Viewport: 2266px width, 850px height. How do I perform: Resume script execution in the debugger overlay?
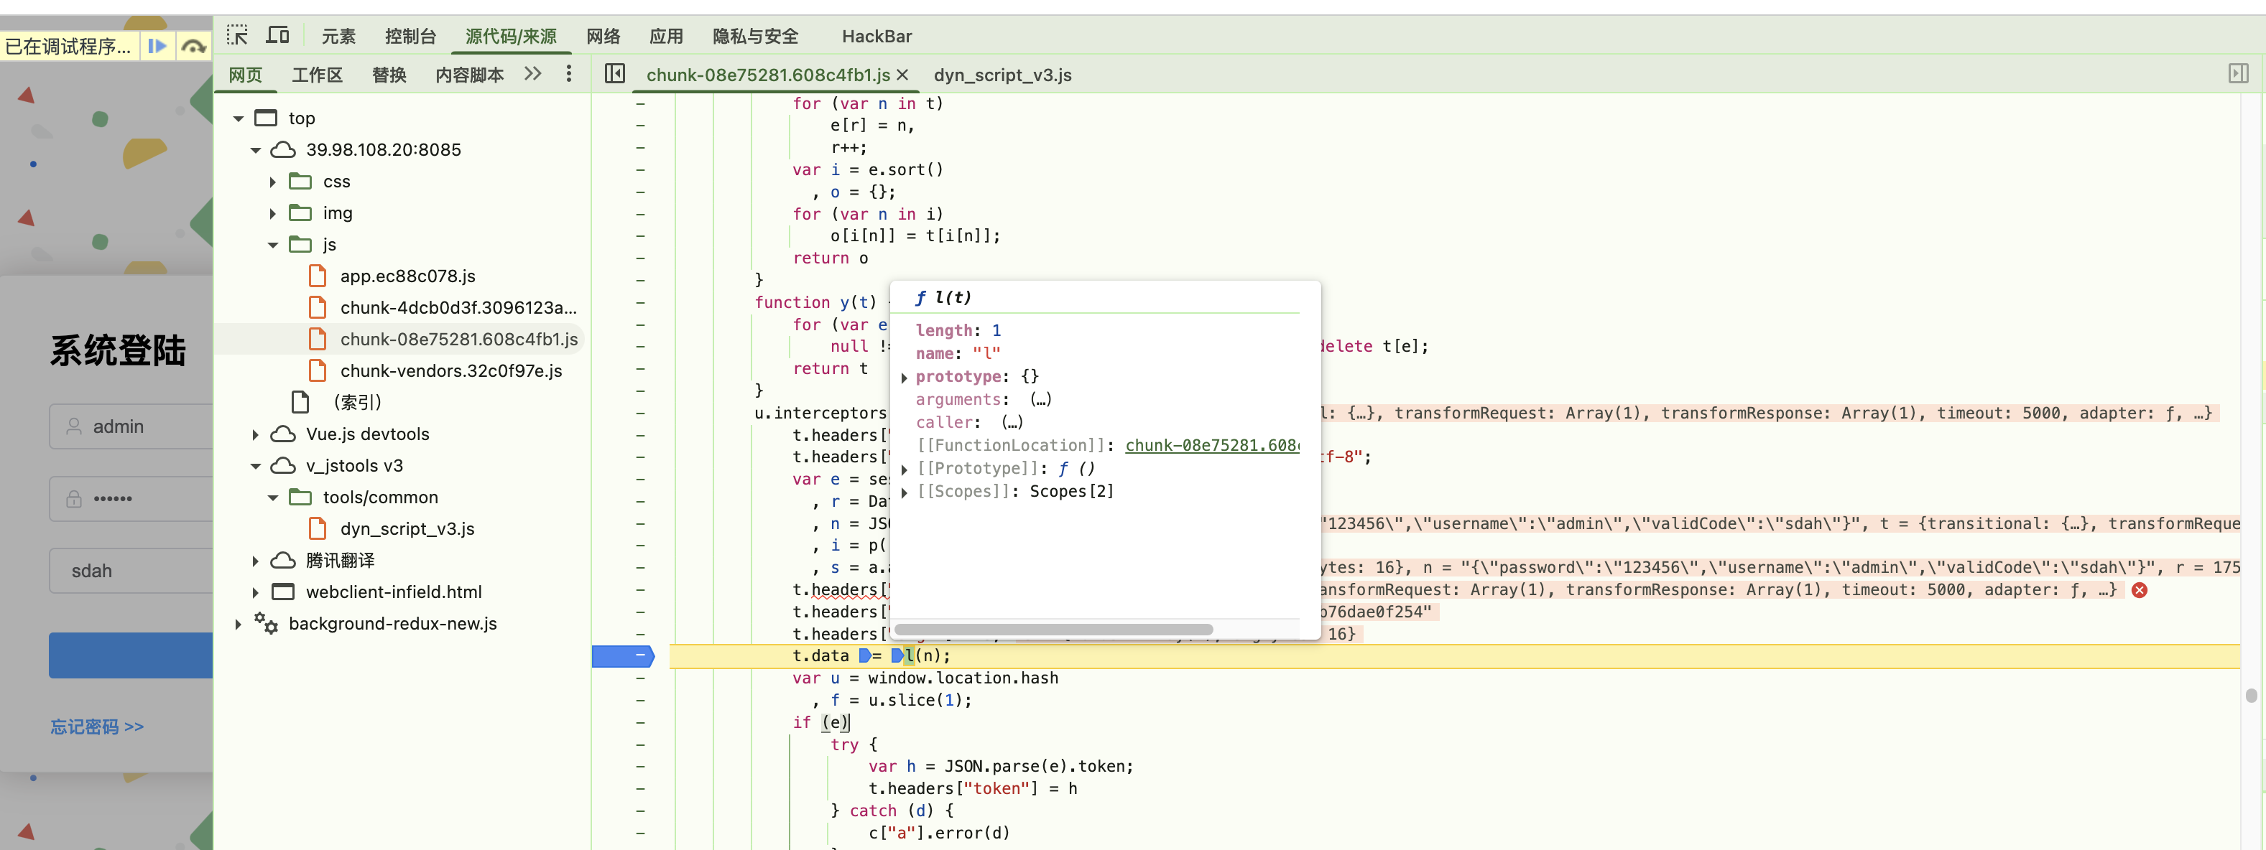tap(157, 46)
